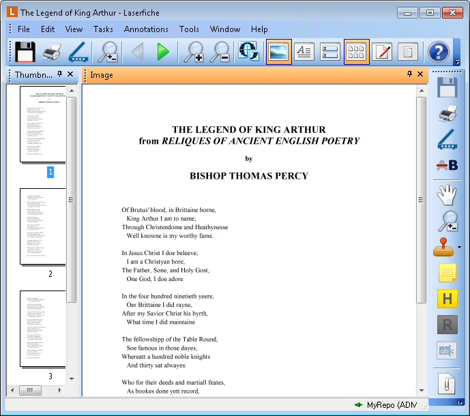The height and width of the screenshot is (416, 470).
Task: Go to the previous page arrow
Action: click(x=137, y=52)
